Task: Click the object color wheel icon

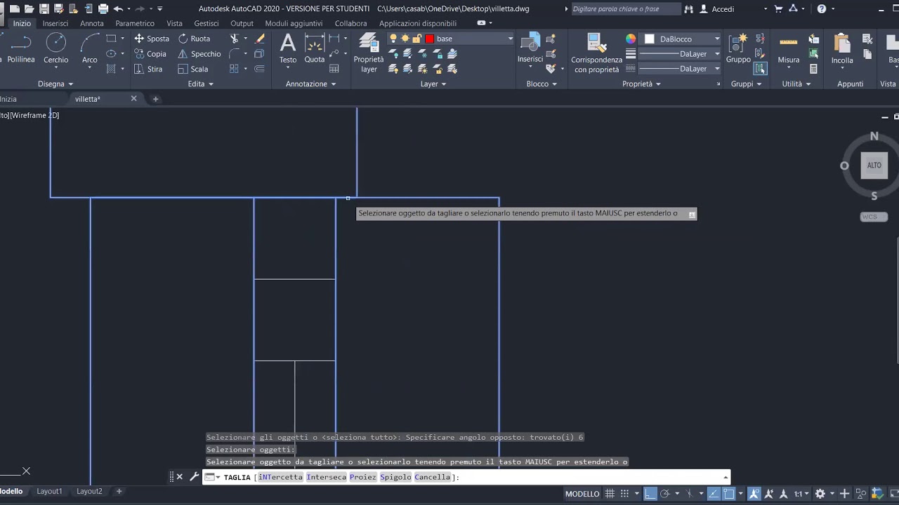Action: click(631, 39)
